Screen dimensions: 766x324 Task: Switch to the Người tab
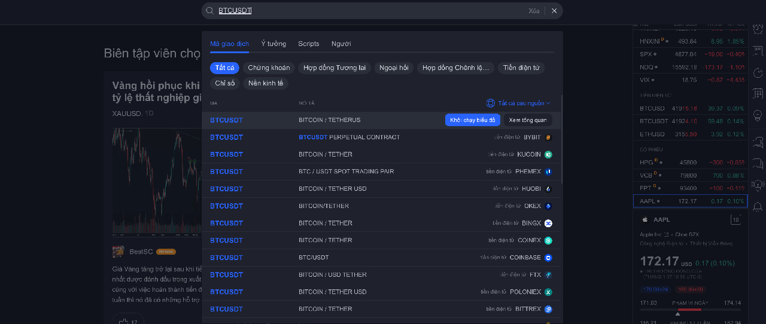341,44
